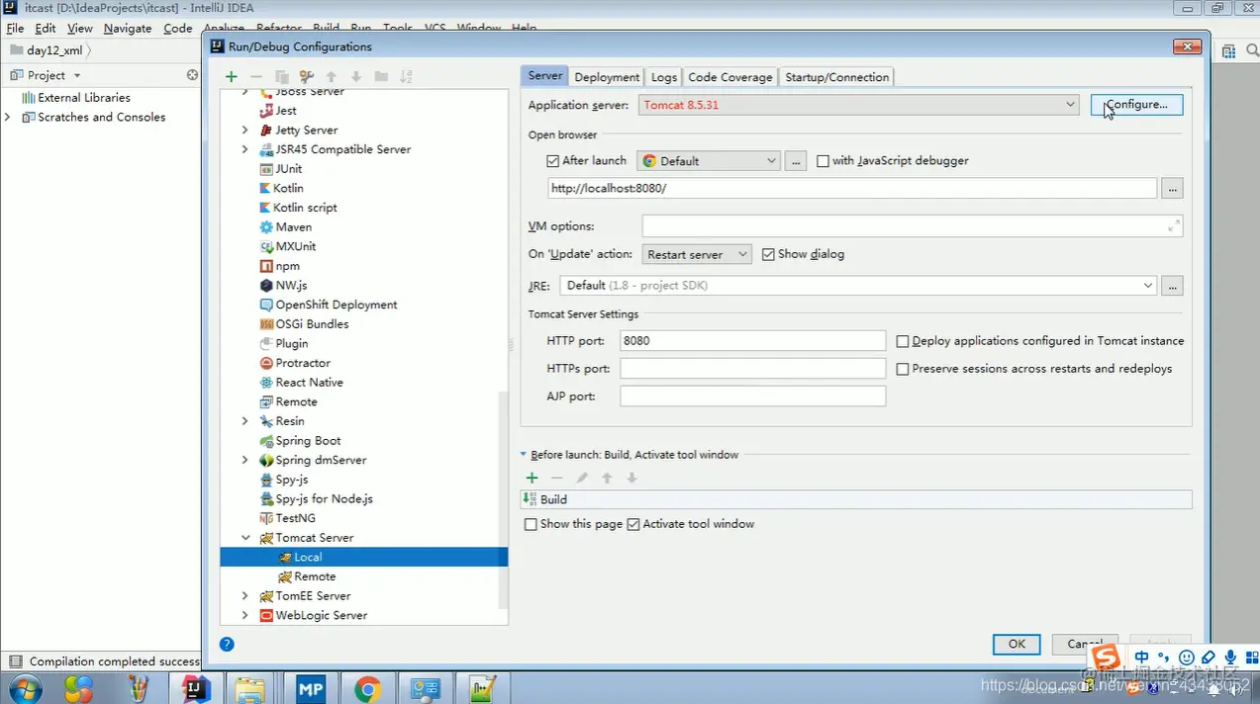The width and height of the screenshot is (1260, 704).
Task: Click the remove configuration minus icon
Action: point(256,76)
